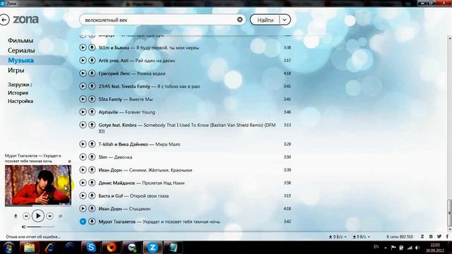The image size is (452, 254).
Task: Open Отзыв или отчет об ошибке link
Action: (x=33, y=237)
